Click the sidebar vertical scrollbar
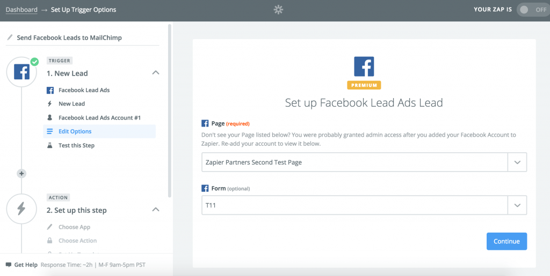 [x=170, y=111]
